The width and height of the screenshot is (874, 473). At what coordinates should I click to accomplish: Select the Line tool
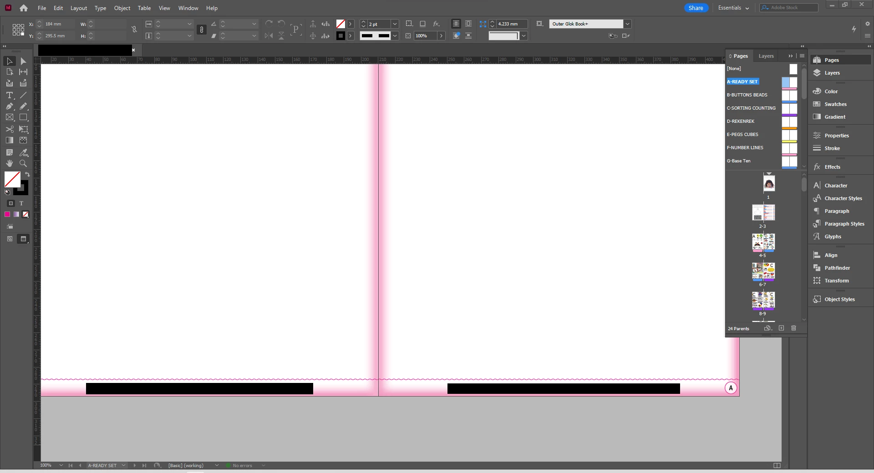point(23,95)
